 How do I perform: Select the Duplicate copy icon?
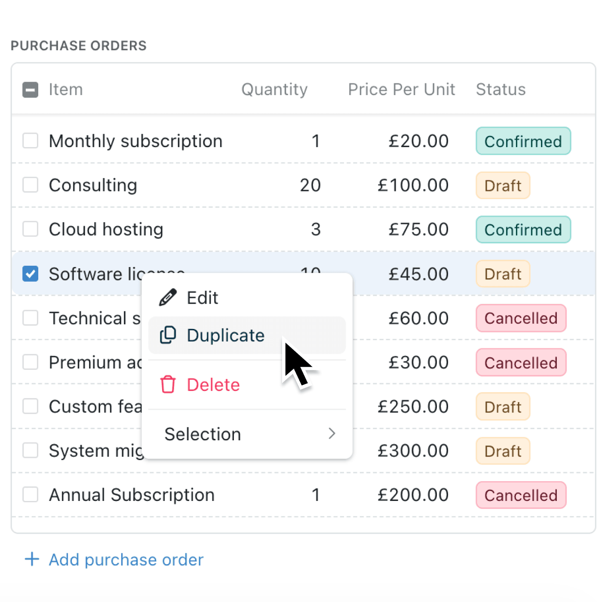pyautogui.click(x=168, y=335)
